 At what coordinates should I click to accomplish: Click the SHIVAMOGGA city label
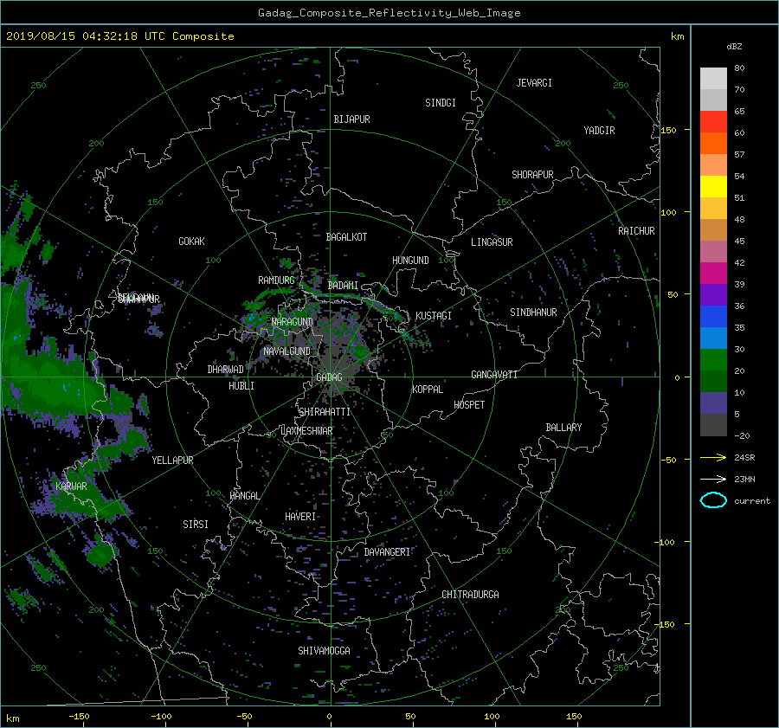324,651
